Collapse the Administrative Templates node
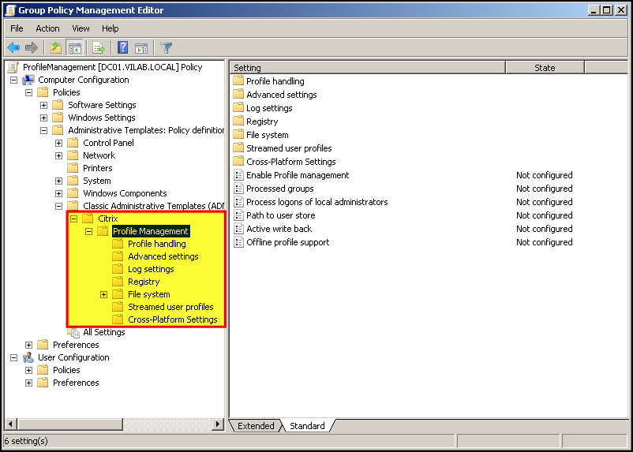Image resolution: width=633 pixels, height=452 pixels. click(43, 130)
